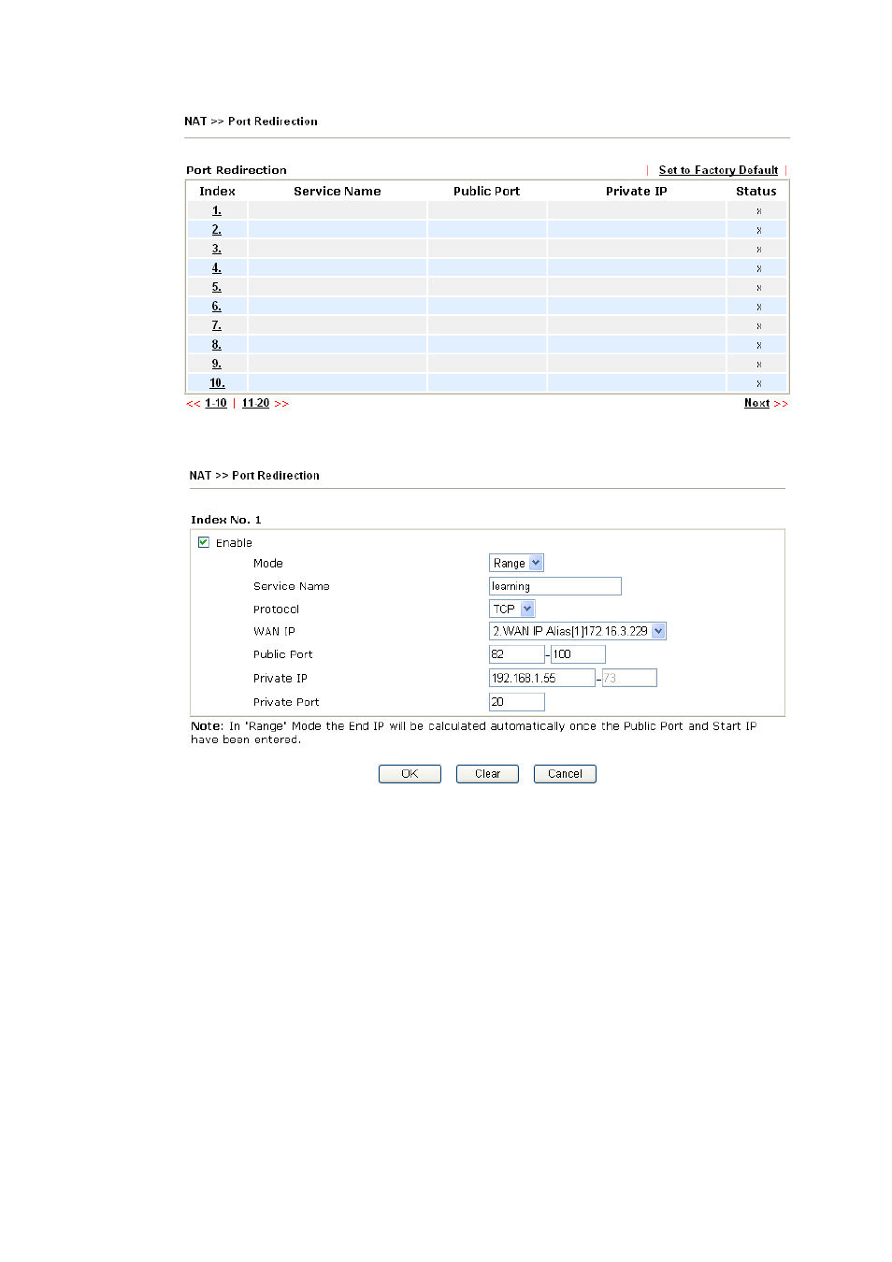Go to entries 11-20 page link
The image size is (892, 1262).
tap(255, 403)
